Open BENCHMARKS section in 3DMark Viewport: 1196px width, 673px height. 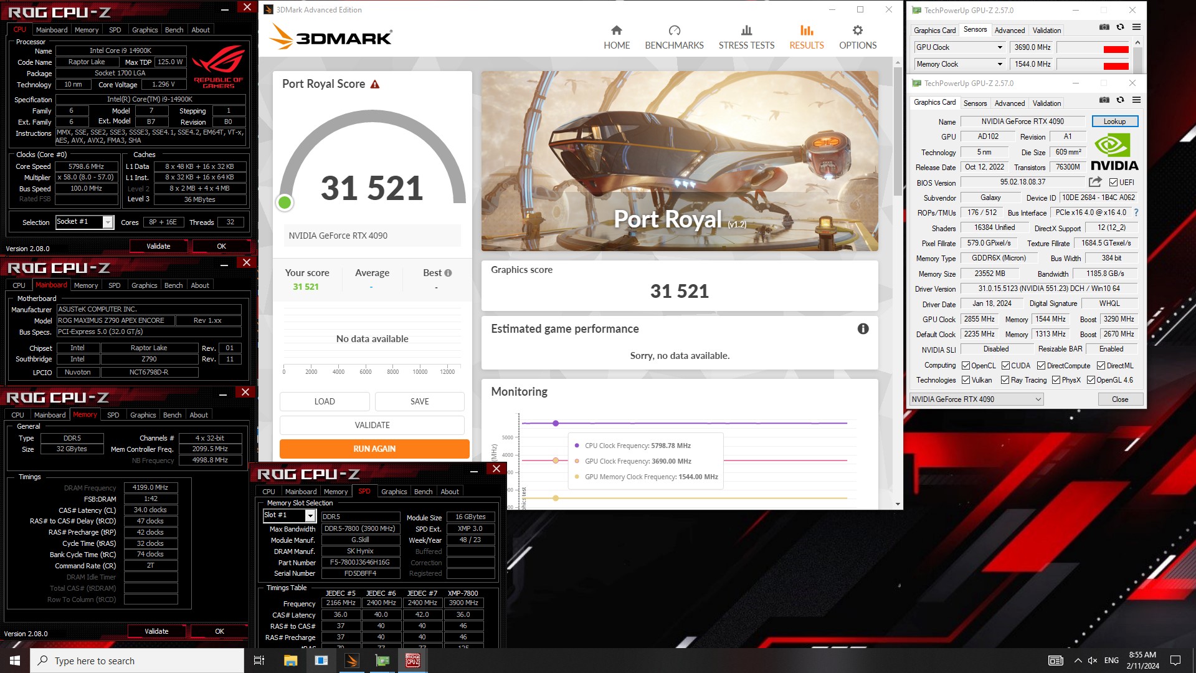point(674,37)
